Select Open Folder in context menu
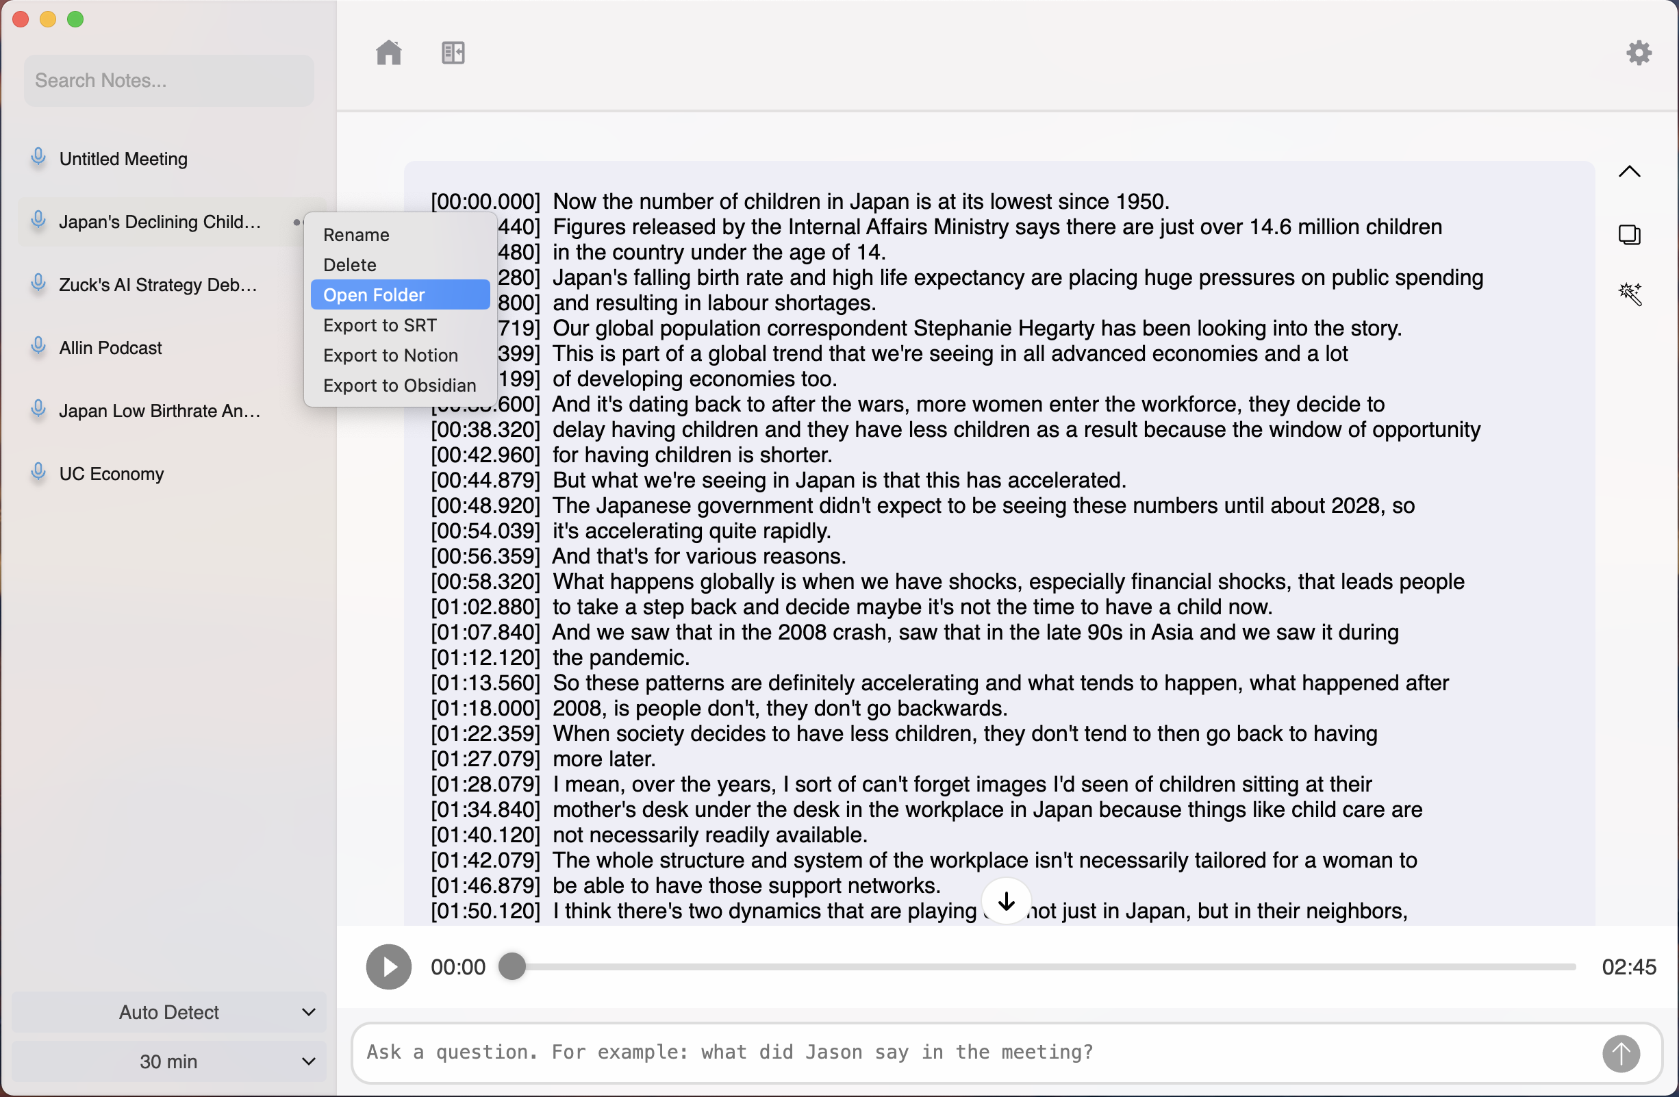This screenshot has height=1097, width=1679. coord(400,295)
